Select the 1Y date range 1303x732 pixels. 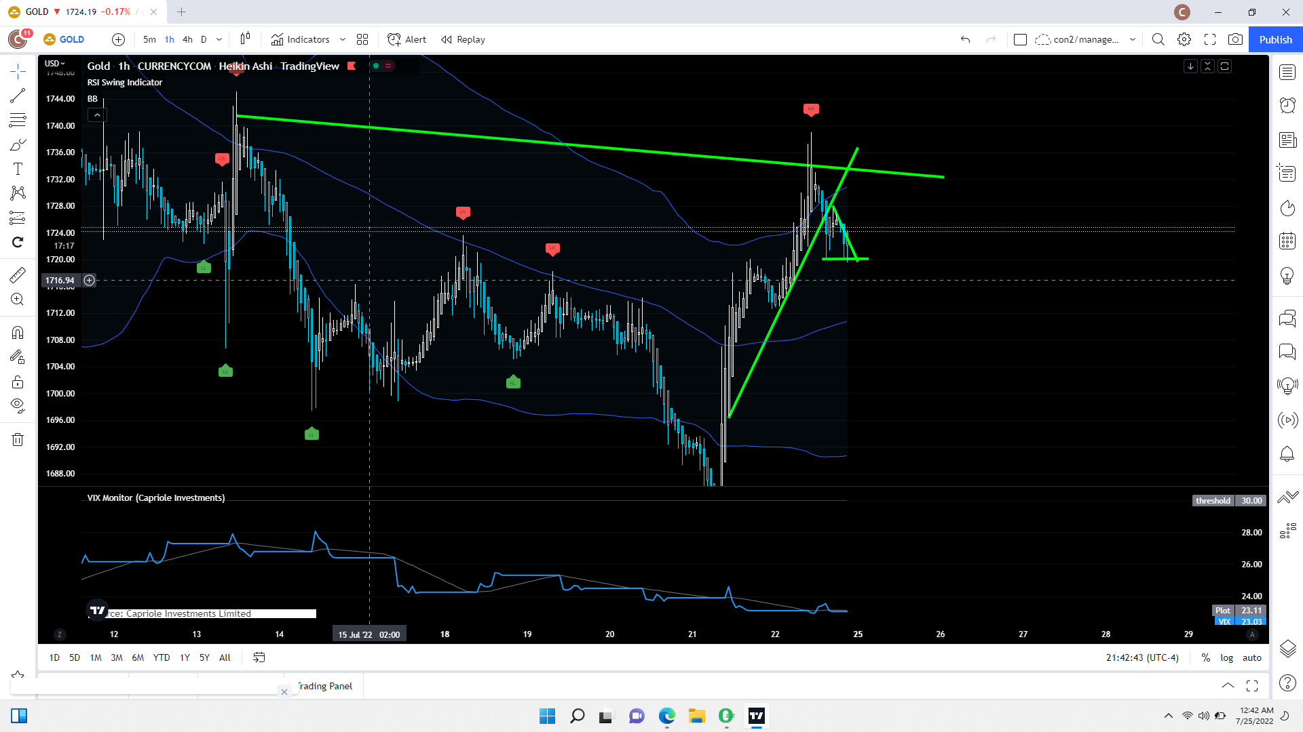tap(185, 657)
